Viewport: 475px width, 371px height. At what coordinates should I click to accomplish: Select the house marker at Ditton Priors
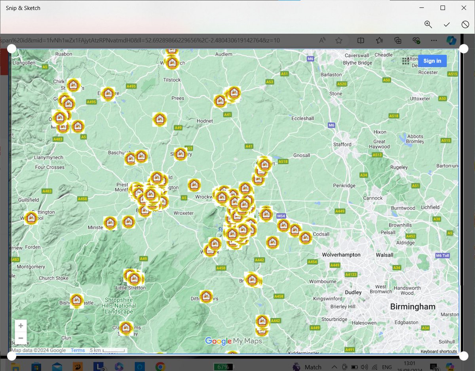pyautogui.click(x=206, y=296)
